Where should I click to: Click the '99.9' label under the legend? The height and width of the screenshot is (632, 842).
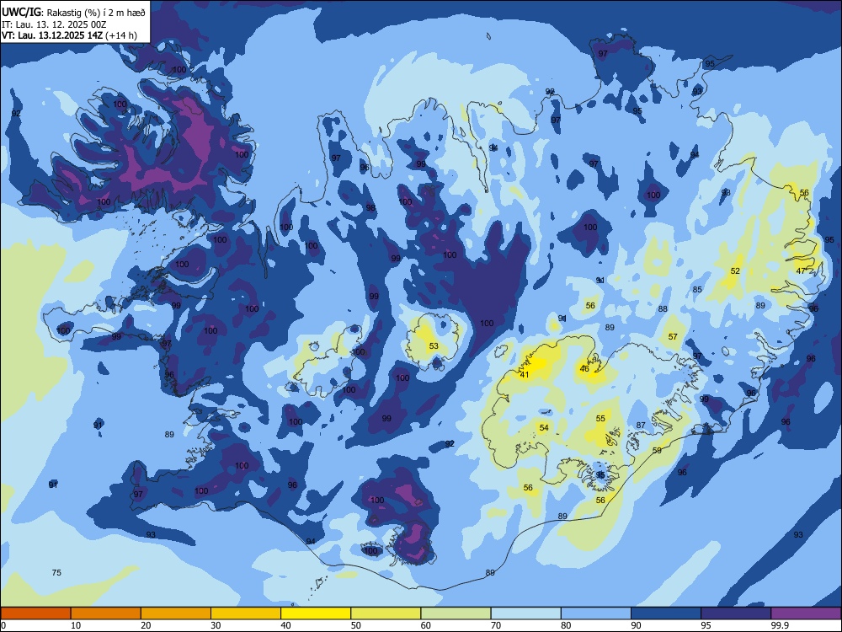pos(780,625)
